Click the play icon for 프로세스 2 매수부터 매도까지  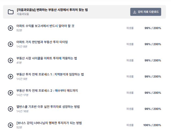click(11, 93)
